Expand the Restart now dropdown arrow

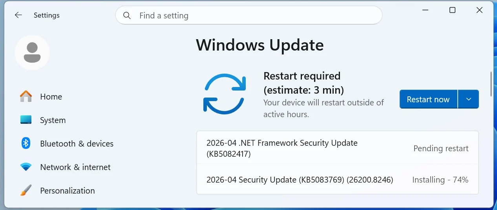468,99
